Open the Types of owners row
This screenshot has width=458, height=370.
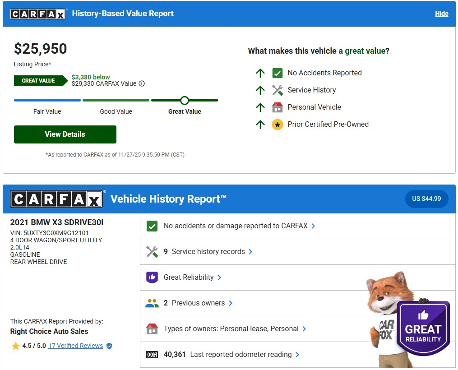tap(231, 329)
